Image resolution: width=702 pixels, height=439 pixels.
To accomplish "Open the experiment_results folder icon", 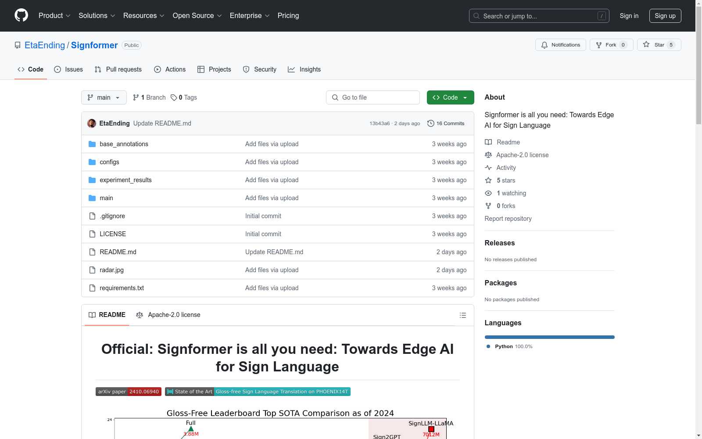I will (92, 180).
